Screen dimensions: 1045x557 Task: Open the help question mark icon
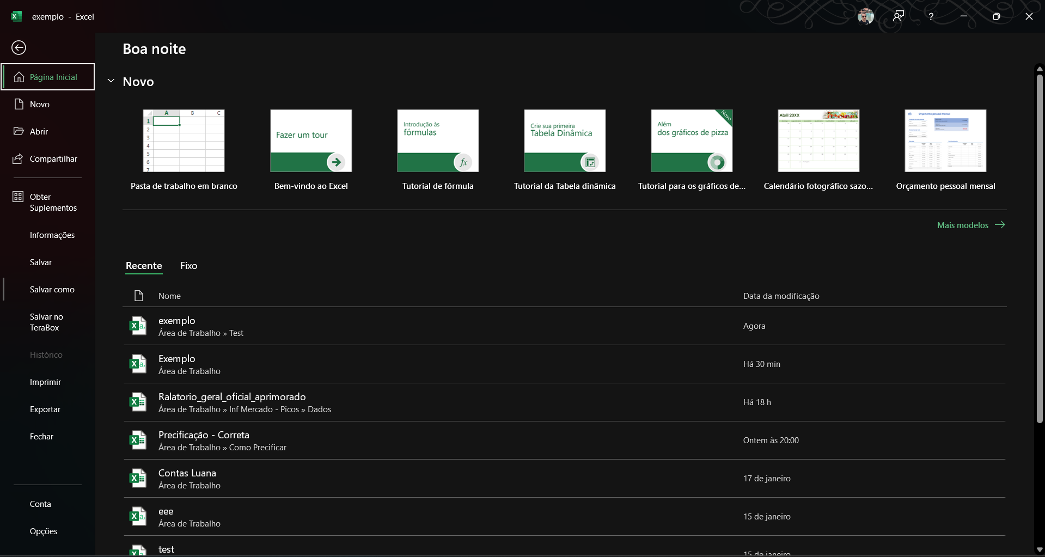(x=931, y=16)
